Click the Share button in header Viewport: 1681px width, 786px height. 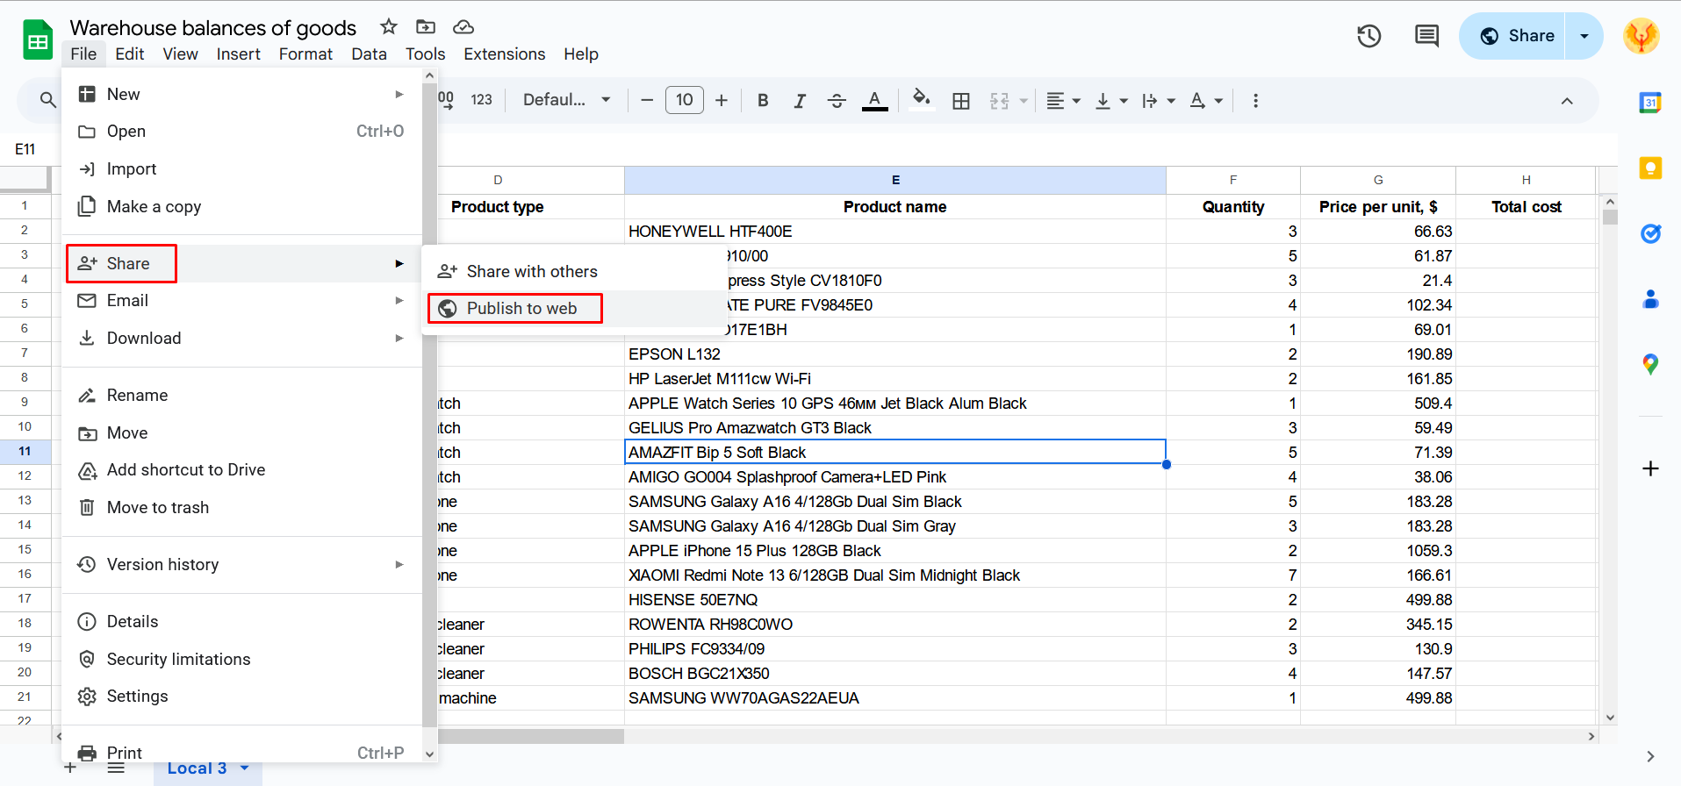tap(1517, 36)
